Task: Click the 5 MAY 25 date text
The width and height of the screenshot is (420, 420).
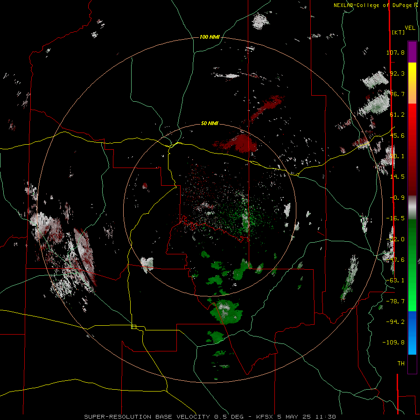Action: point(294,417)
